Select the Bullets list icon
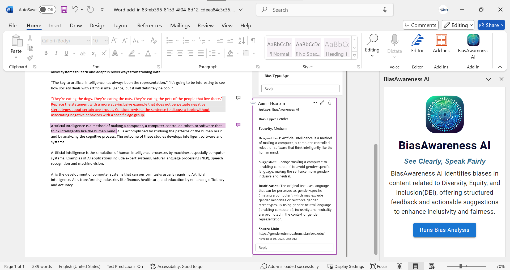Image resolution: width=510 pixels, height=270 pixels. 169,41
